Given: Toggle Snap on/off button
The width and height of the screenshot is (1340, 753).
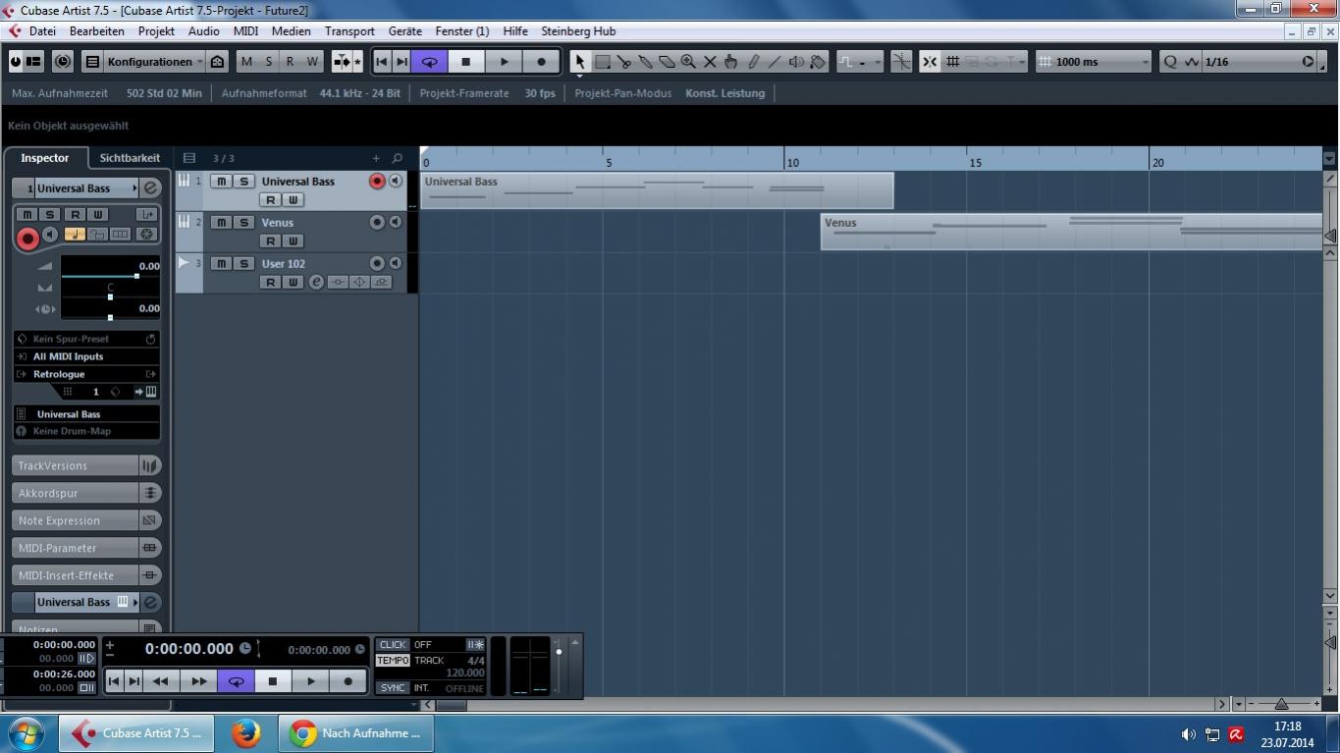Looking at the screenshot, I should [930, 62].
